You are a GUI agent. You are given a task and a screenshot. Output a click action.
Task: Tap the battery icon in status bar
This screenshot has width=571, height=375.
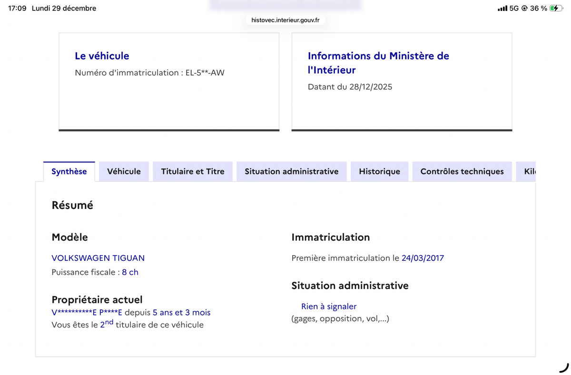click(x=556, y=9)
